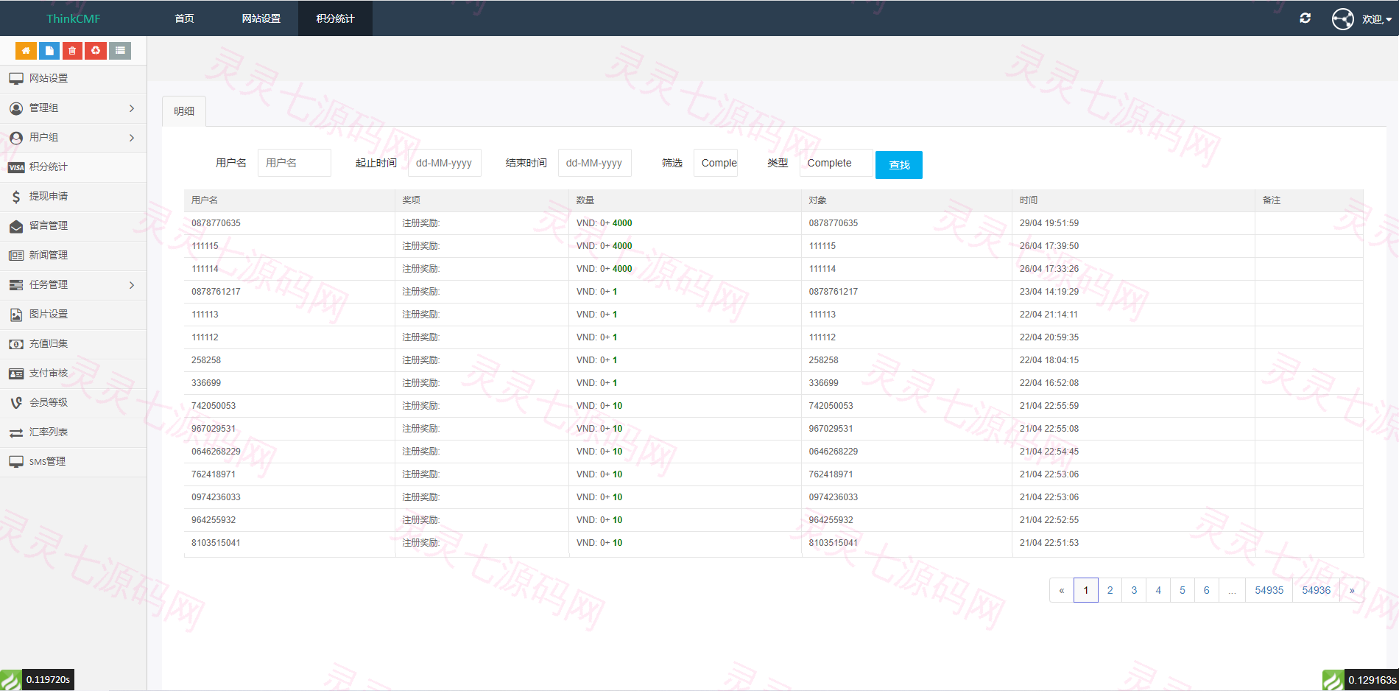Click the blue 查找 search button

(899, 165)
